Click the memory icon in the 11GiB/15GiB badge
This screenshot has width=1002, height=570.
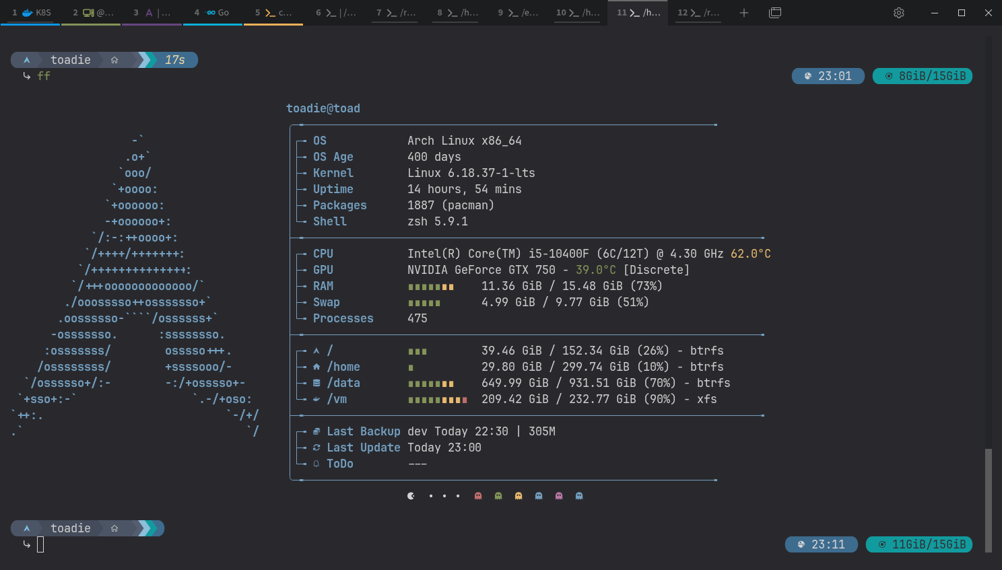click(882, 544)
